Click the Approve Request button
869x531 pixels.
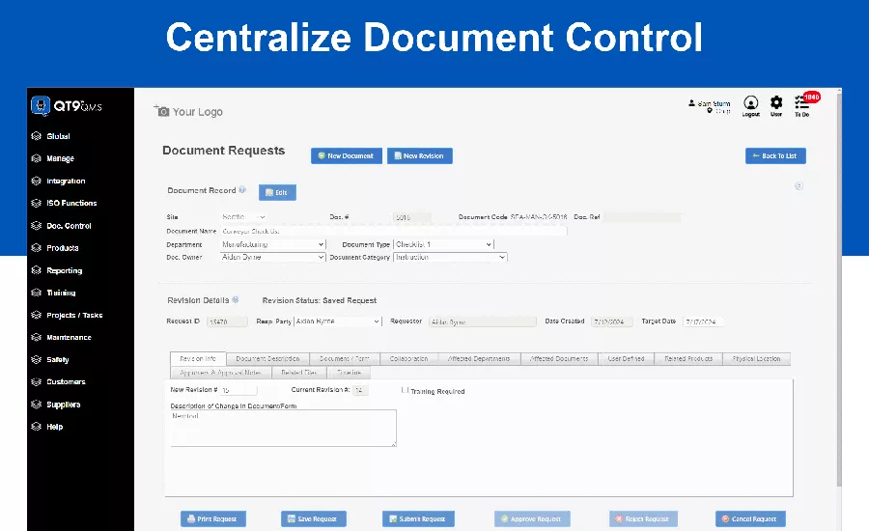(x=532, y=518)
